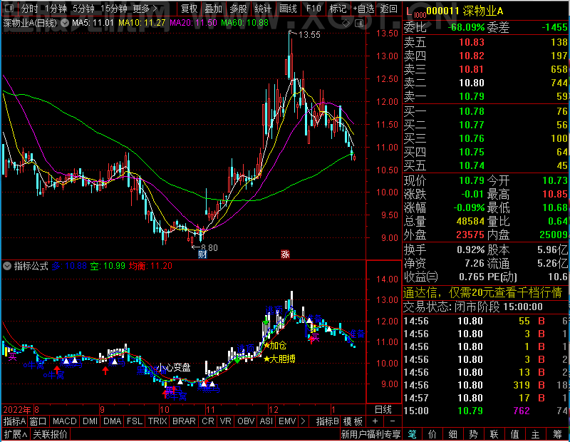The width and height of the screenshot is (570, 442).
Task: Click the 返回 back button
Action: click(388, 8)
